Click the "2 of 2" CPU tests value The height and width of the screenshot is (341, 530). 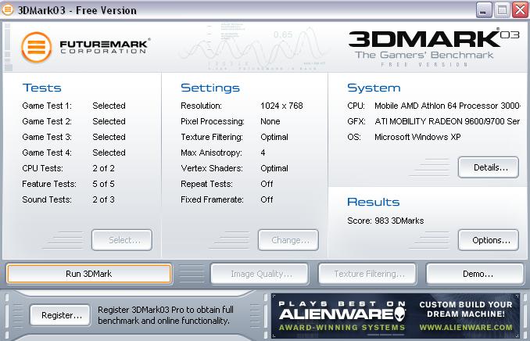103,168
